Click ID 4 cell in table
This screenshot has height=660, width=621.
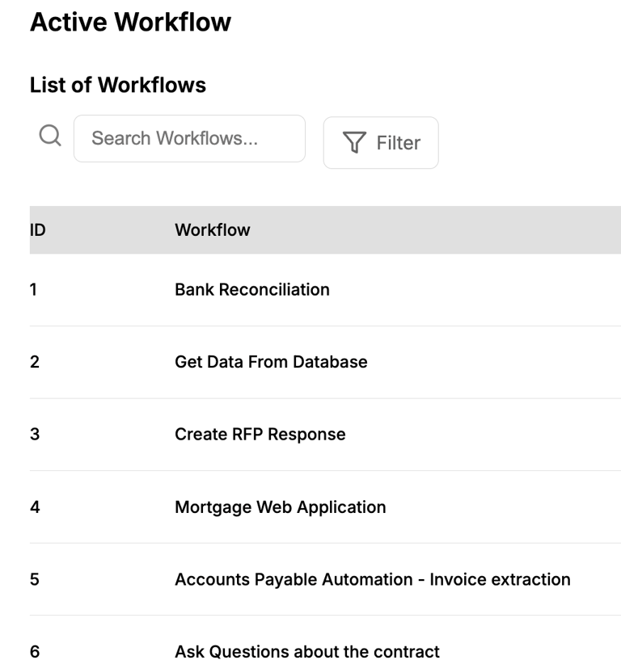point(34,507)
